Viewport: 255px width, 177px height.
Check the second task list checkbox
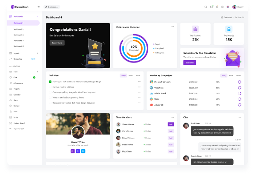(50, 87)
